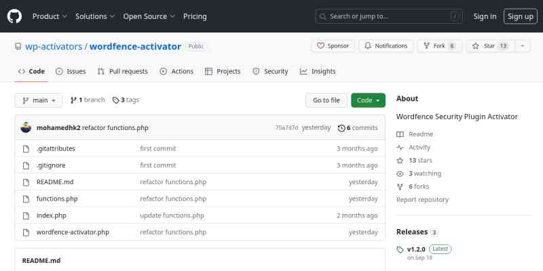Switch to the Projects tab

click(x=223, y=71)
